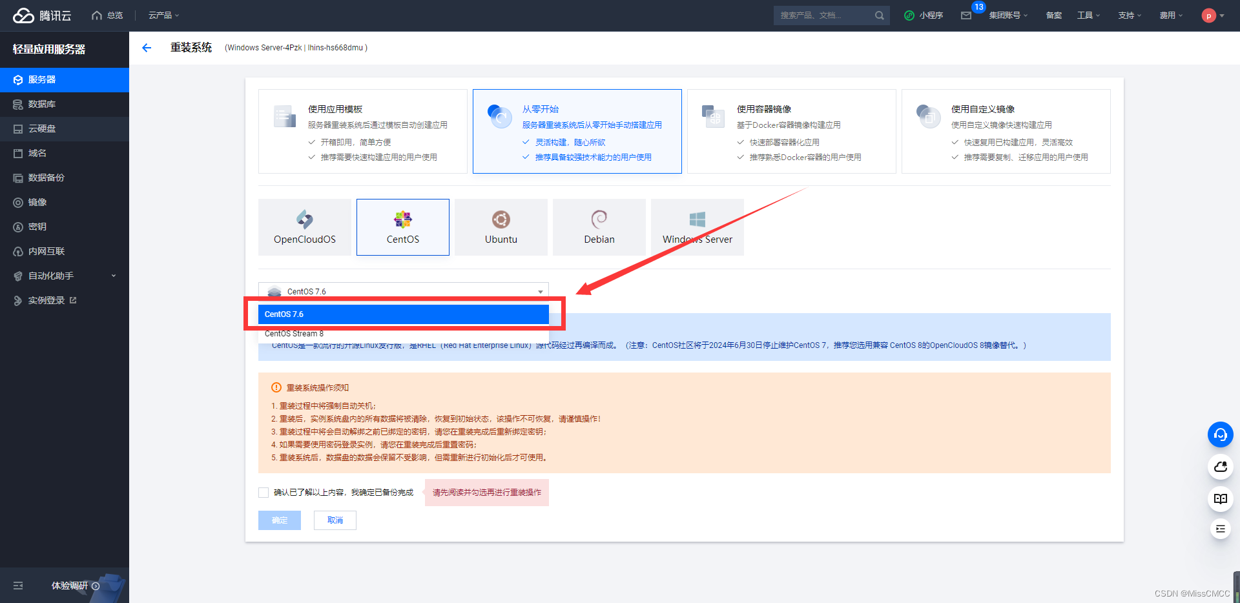1240x603 pixels.
Task: Pick CentOS 7.6 from the list
Action: (x=404, y=314)
